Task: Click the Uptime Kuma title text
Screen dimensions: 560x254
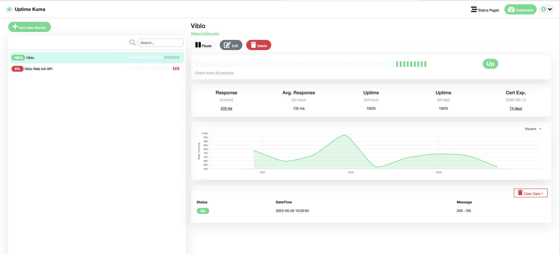Action: [x=30, y=9]
